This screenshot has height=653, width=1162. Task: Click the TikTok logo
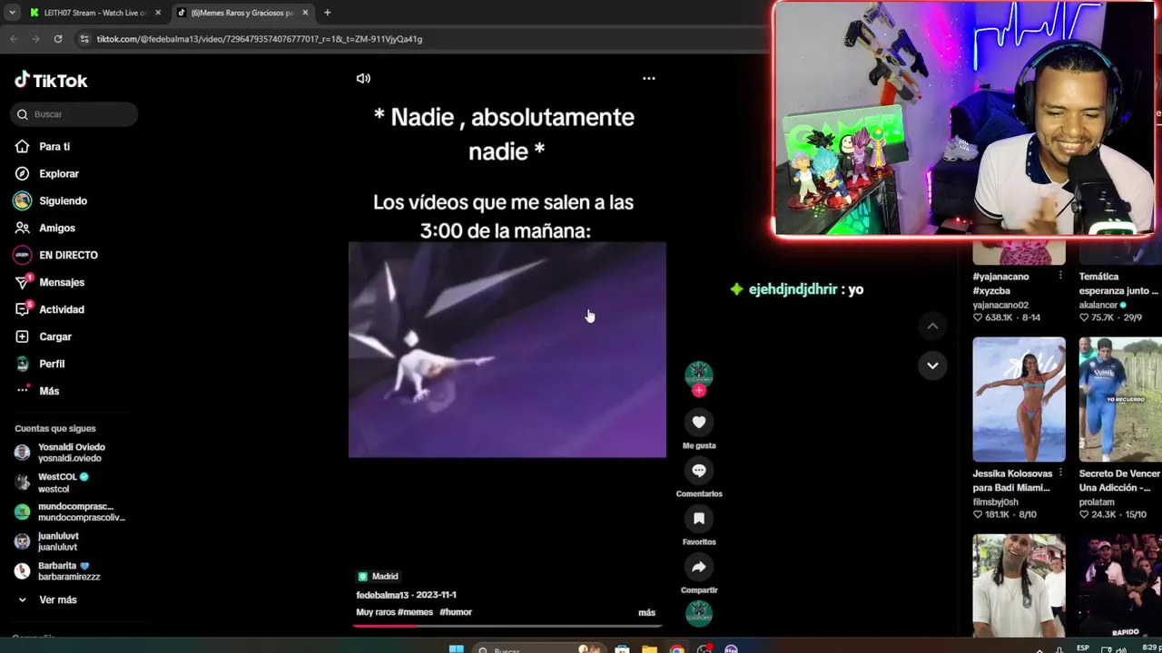click(x=51, y=80)
